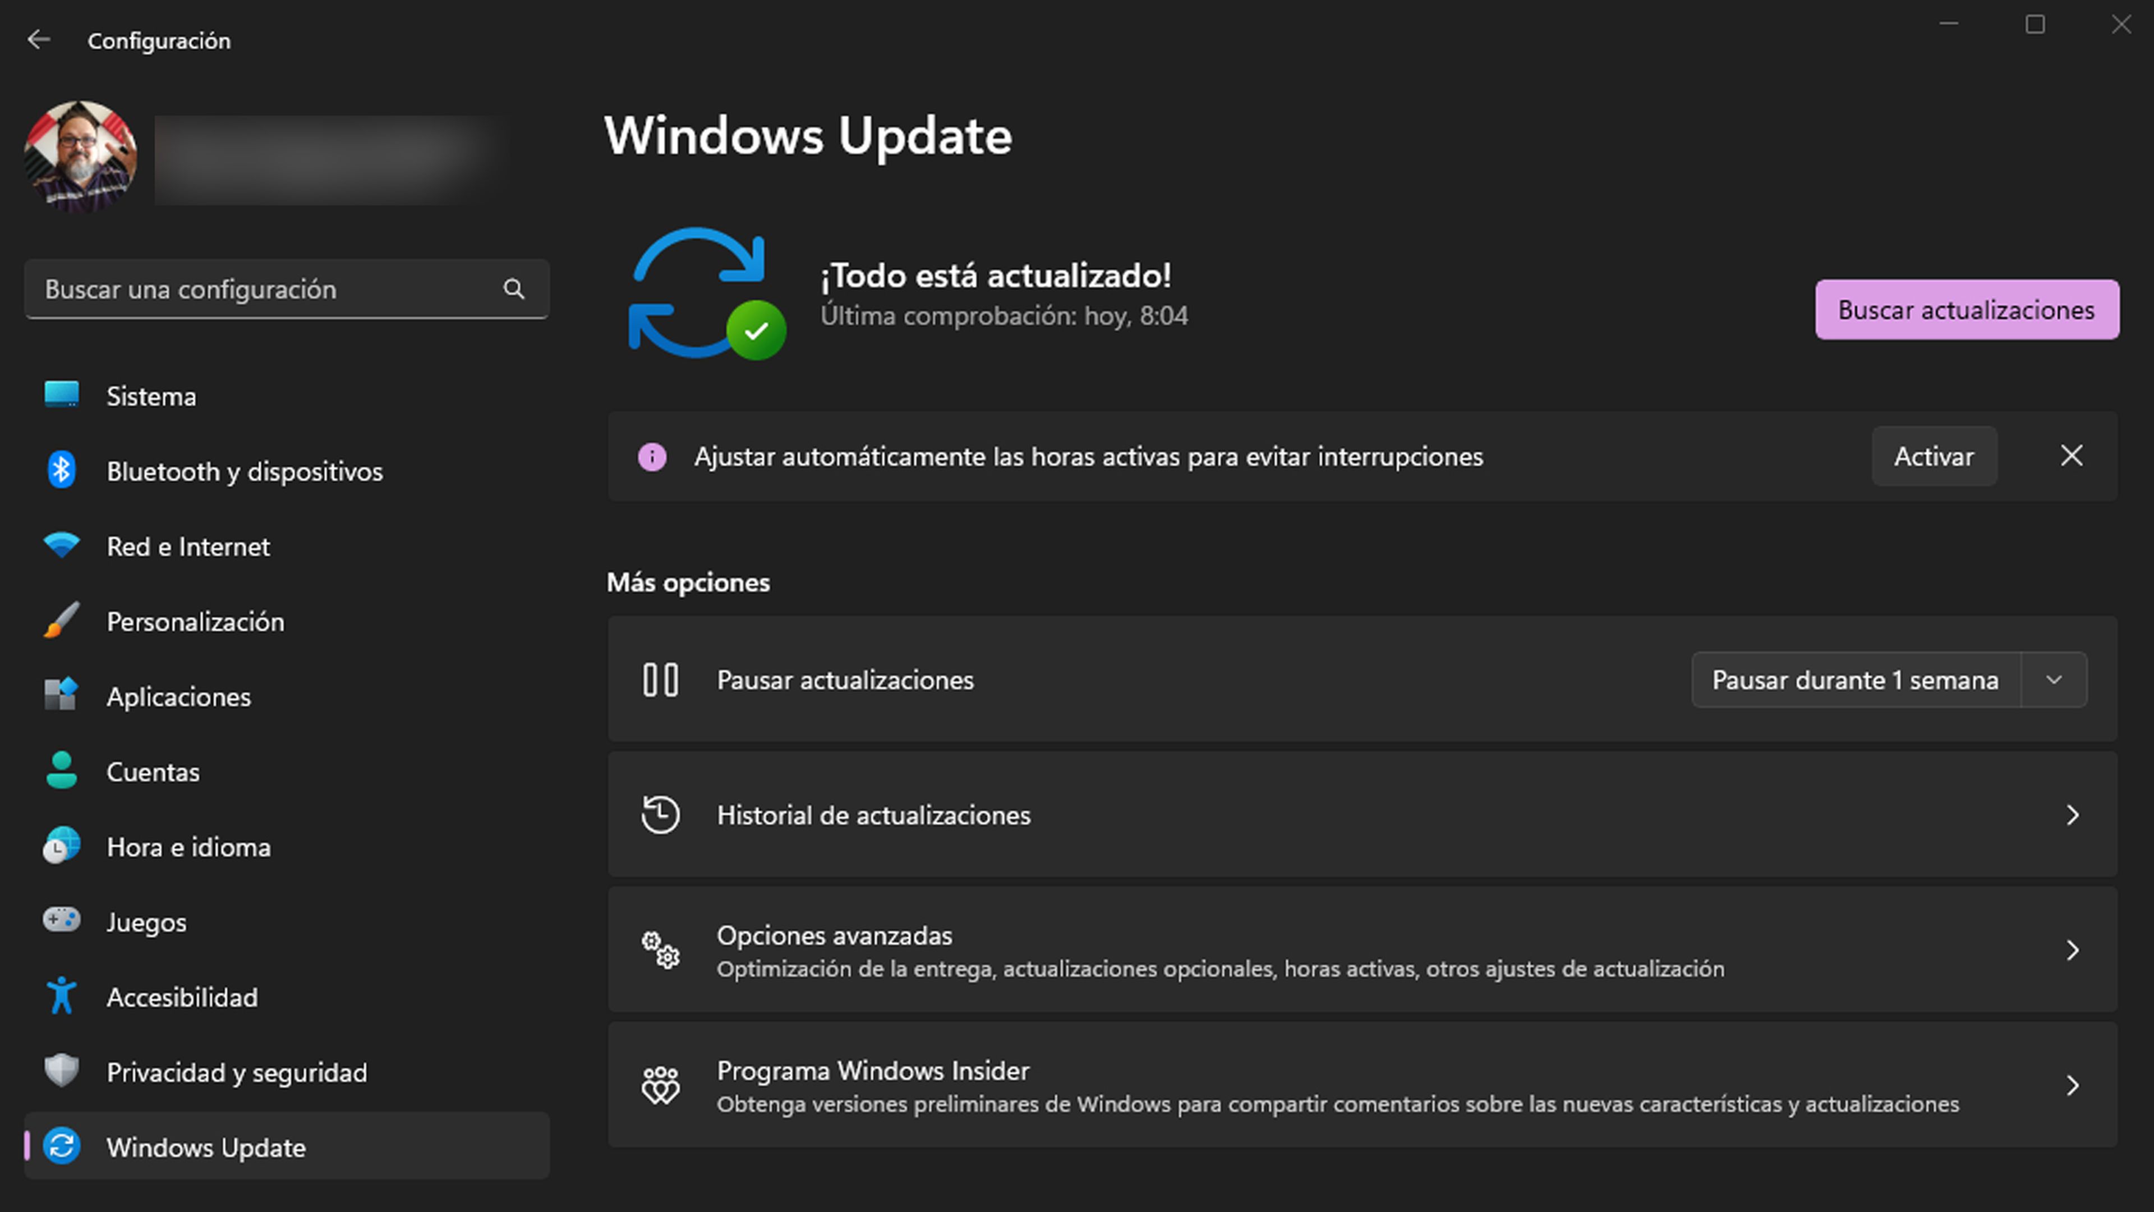Open Opciones avanzadas
This screenshot has width=2154, height=1212.
point(1362,949)
